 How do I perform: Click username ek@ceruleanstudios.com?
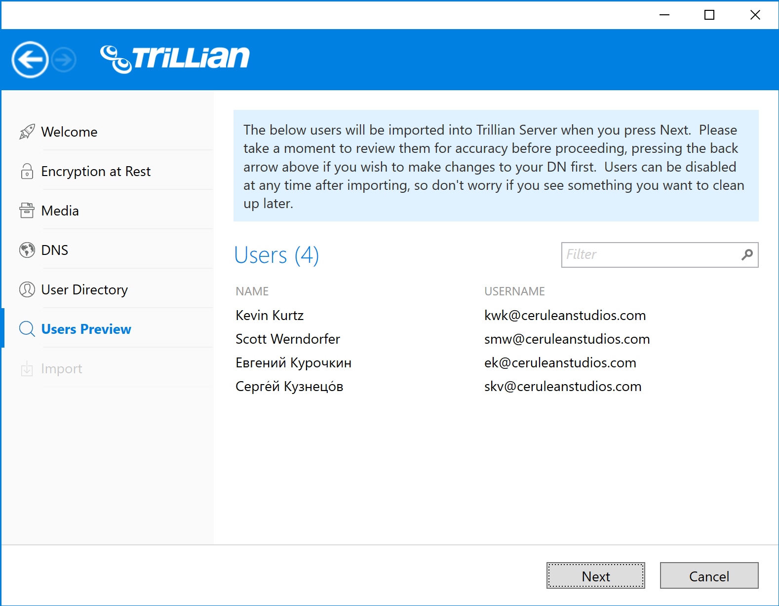(x=560, y=362)
